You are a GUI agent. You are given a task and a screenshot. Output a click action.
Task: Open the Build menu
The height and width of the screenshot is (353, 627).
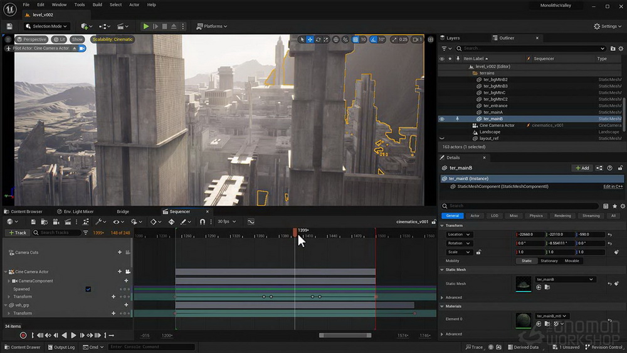tap(97, 5)
